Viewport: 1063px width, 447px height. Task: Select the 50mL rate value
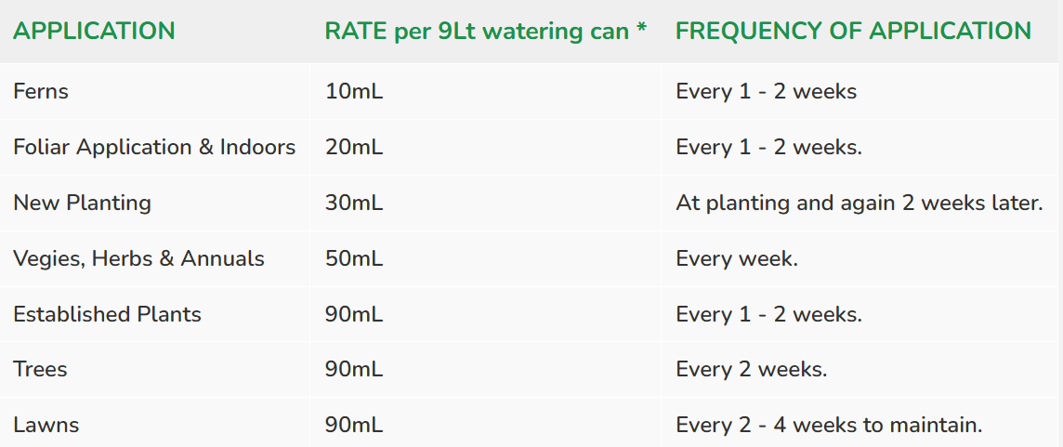(x=354, y=258)
